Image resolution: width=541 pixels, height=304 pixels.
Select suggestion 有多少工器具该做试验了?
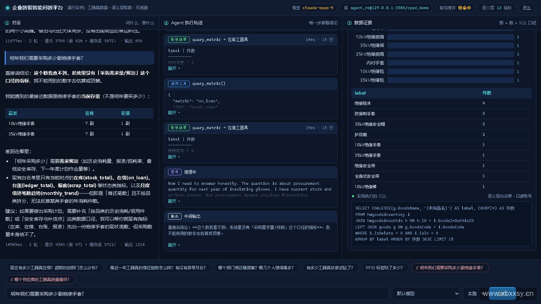pos(330,268)
